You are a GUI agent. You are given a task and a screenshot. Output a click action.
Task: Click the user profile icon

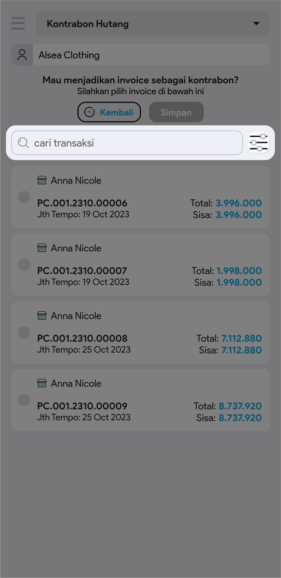pyautogui.click(x=22, y=55)
